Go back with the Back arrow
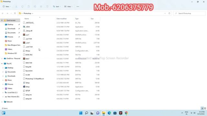Screen dimensions: 207x116 point(3,14)
